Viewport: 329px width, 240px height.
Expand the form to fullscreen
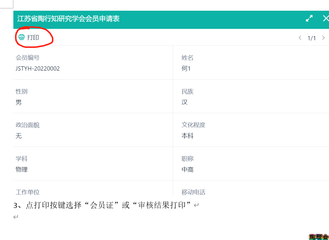point(309,18)
